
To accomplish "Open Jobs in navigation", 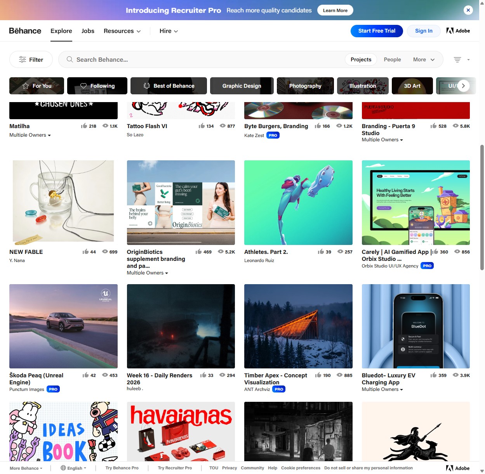I will click(x=88, y=31).
